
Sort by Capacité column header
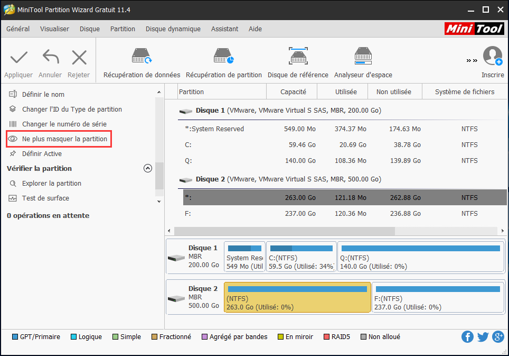pyautogui.click(x=292, y=92)
